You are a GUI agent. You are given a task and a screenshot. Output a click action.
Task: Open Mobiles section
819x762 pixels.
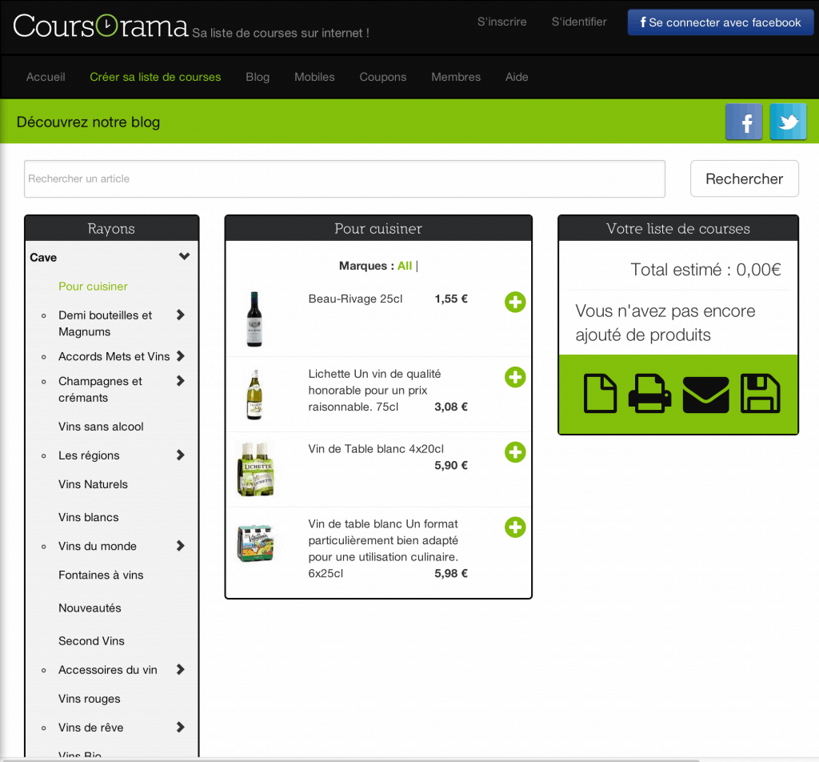click(x=314, y=77)
